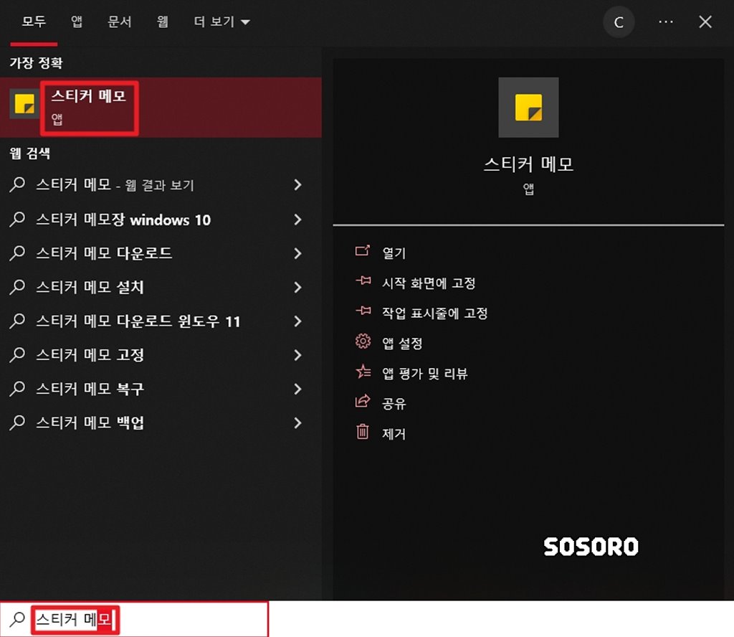Expand arrow for 스티커 메모 다운로드
The height and width of the screenshot is (637, 734).
pos(297,253)
